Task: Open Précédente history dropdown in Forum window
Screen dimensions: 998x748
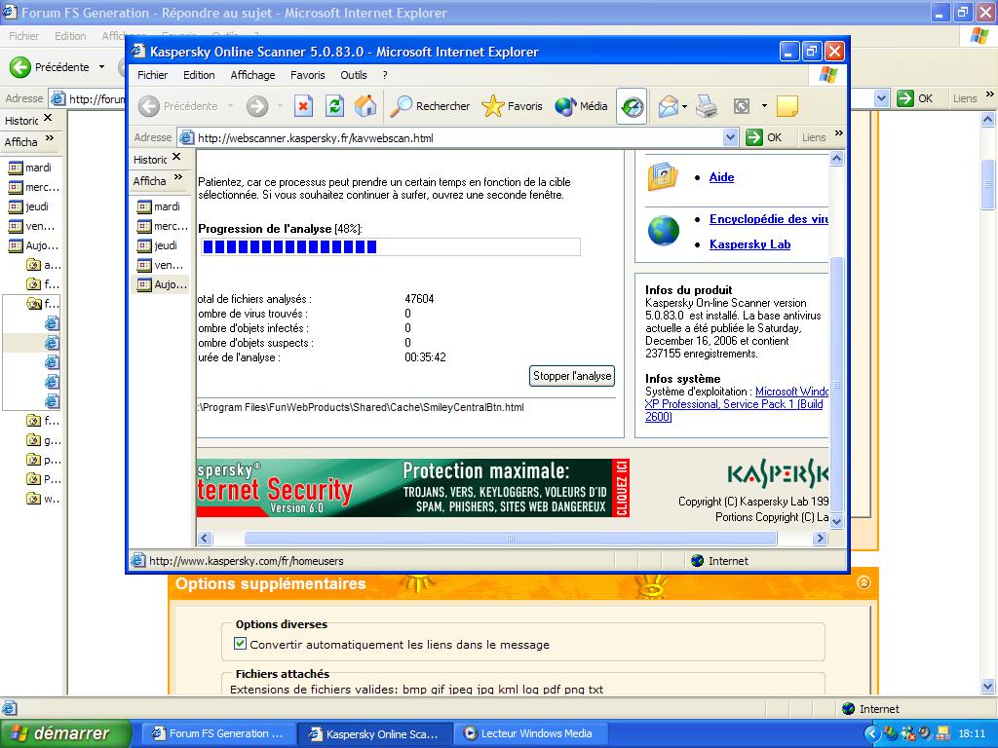Action: [x=101, y=67]
